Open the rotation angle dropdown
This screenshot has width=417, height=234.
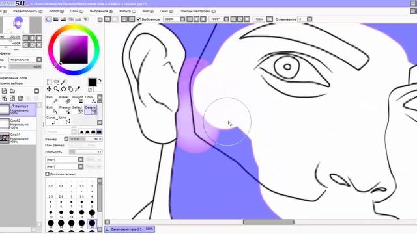point(226,19)
